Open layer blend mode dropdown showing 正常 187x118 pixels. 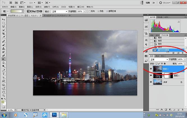[x=159, y=60]
